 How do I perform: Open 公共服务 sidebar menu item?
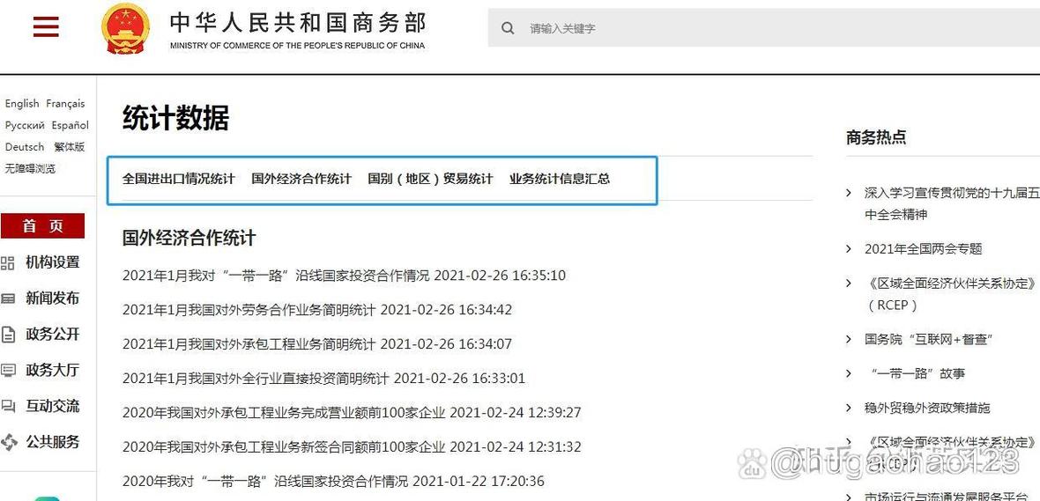[x=52, y=441]
